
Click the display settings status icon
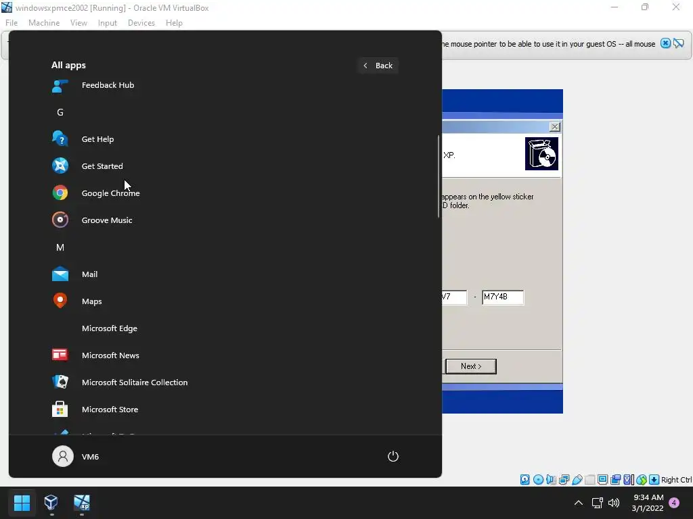602,480
